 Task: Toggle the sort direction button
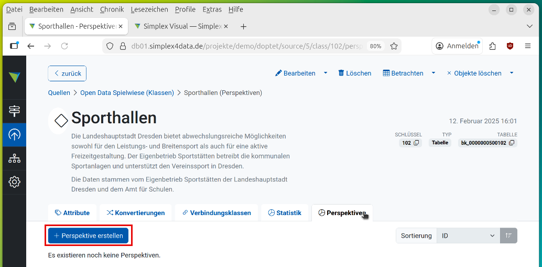point(508,236)
